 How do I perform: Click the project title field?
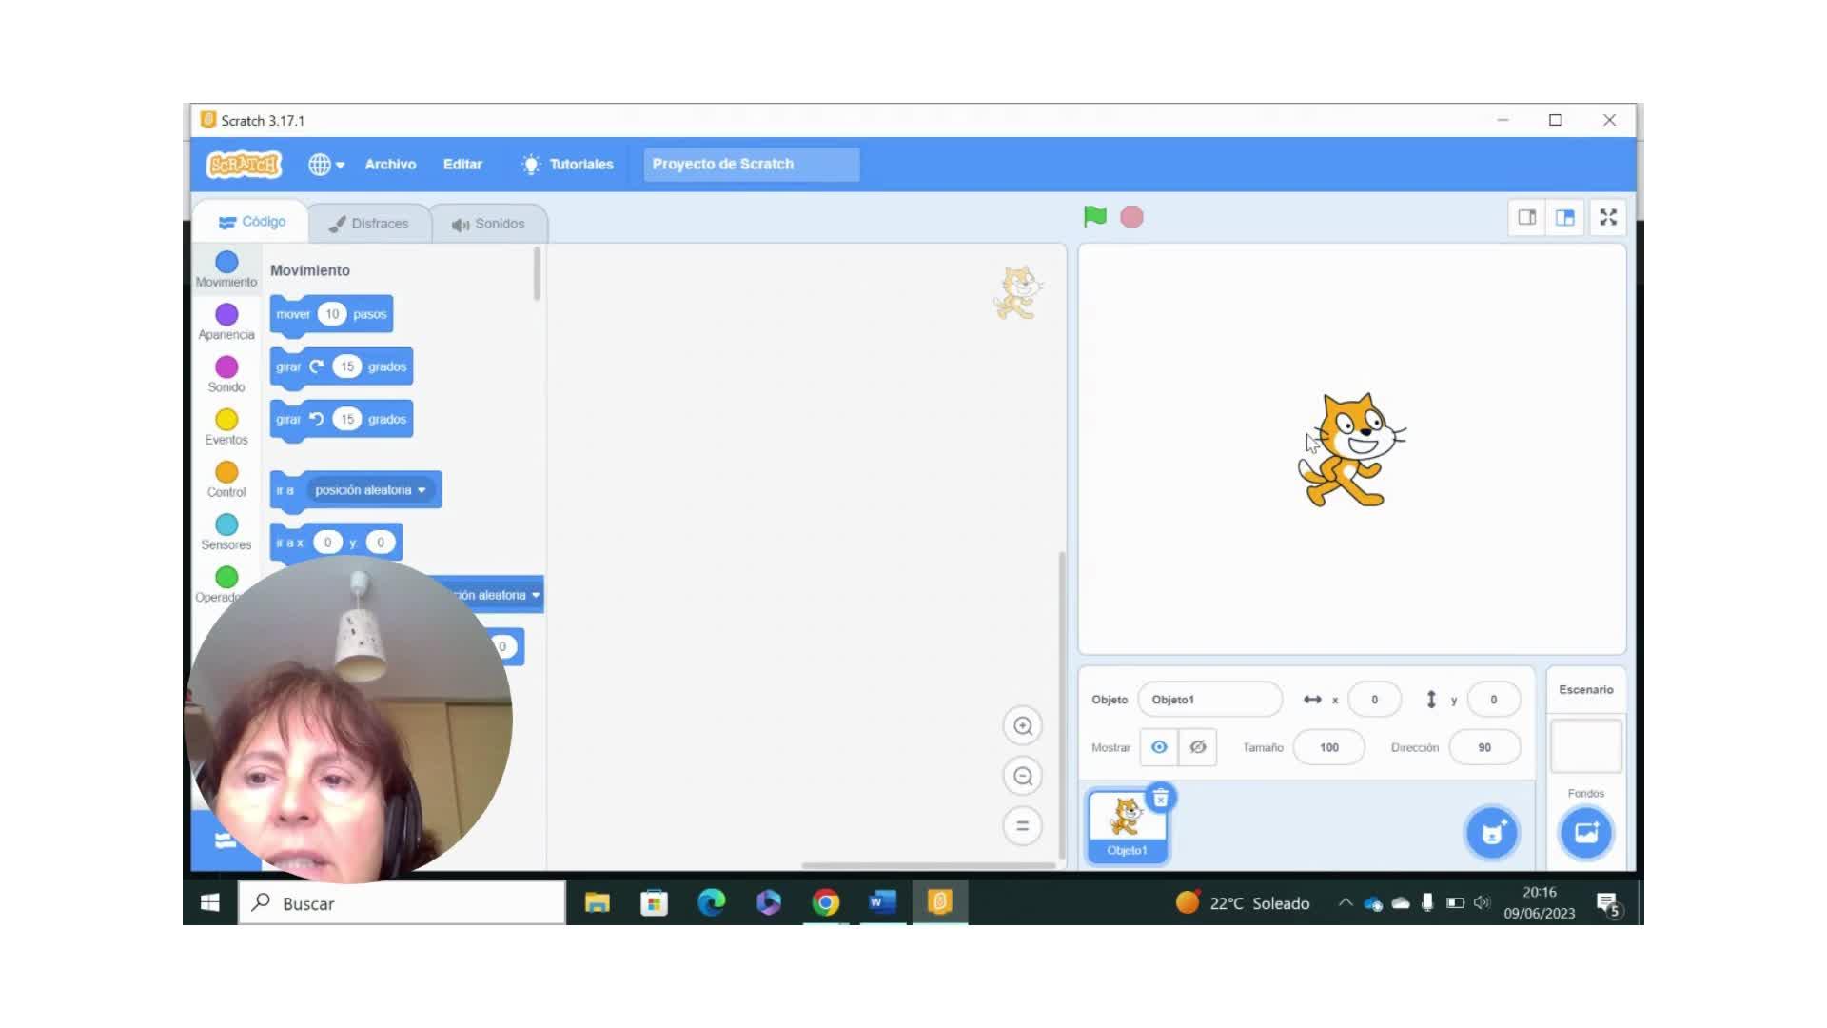pyautogui.click(x=751, y=165)
